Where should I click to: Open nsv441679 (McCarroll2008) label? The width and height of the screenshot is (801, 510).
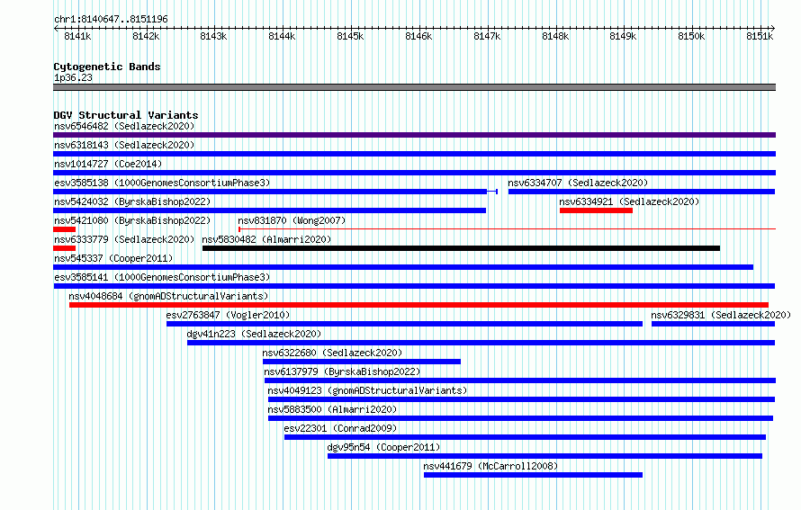pos(490,466)
